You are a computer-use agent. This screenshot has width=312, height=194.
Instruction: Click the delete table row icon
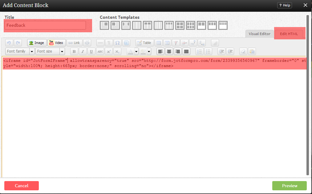click(x=184, y=43)
